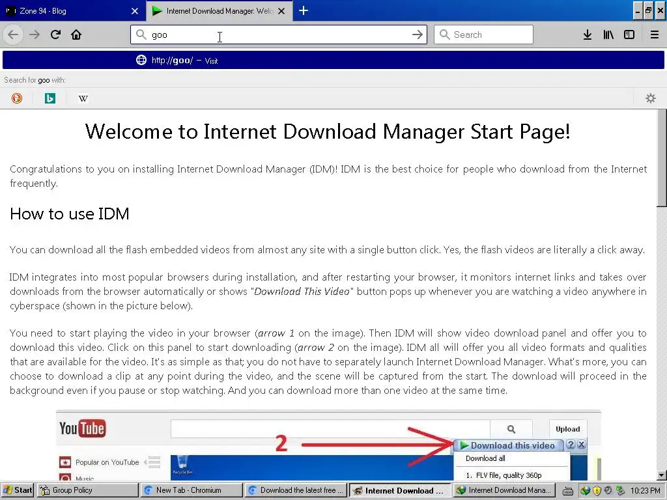Open a new tab with plus button
Image resolution: width=667 pixels, height=500 pixels.
click(x=304, y=10)
